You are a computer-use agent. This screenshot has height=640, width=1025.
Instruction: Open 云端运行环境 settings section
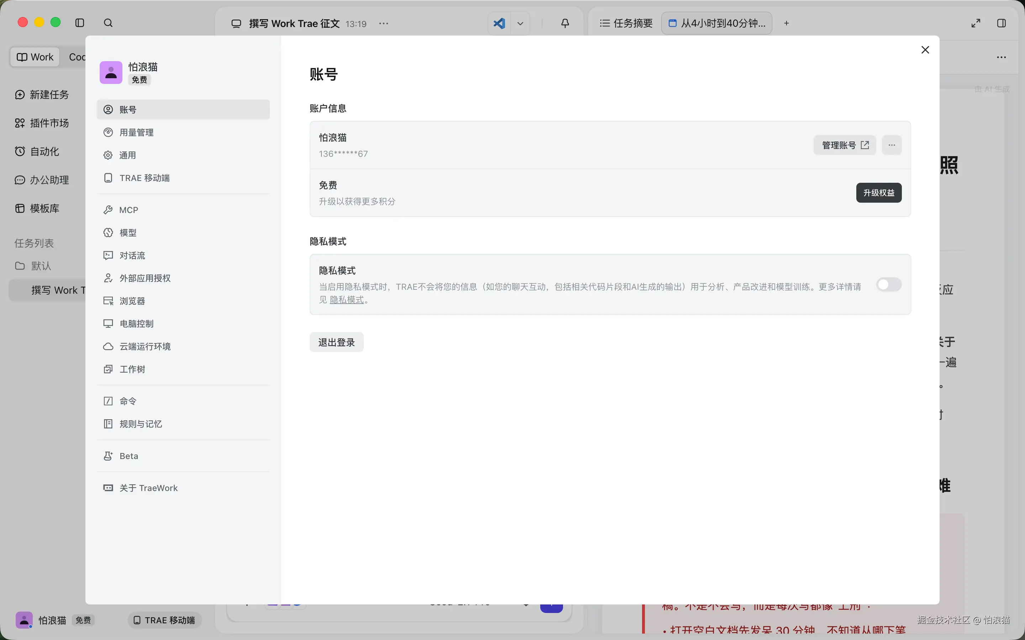pos(183,347)
